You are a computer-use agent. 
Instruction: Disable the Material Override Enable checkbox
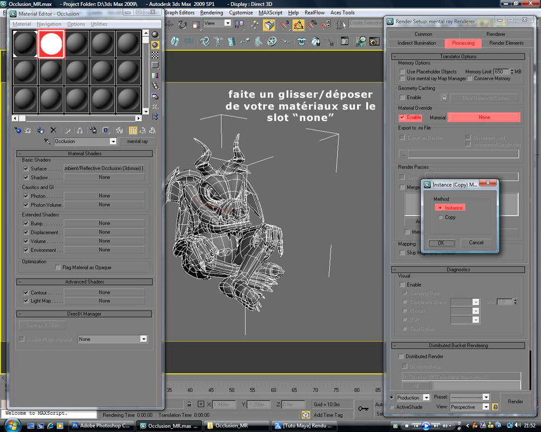pyautogui.click(x=402, y=117)
